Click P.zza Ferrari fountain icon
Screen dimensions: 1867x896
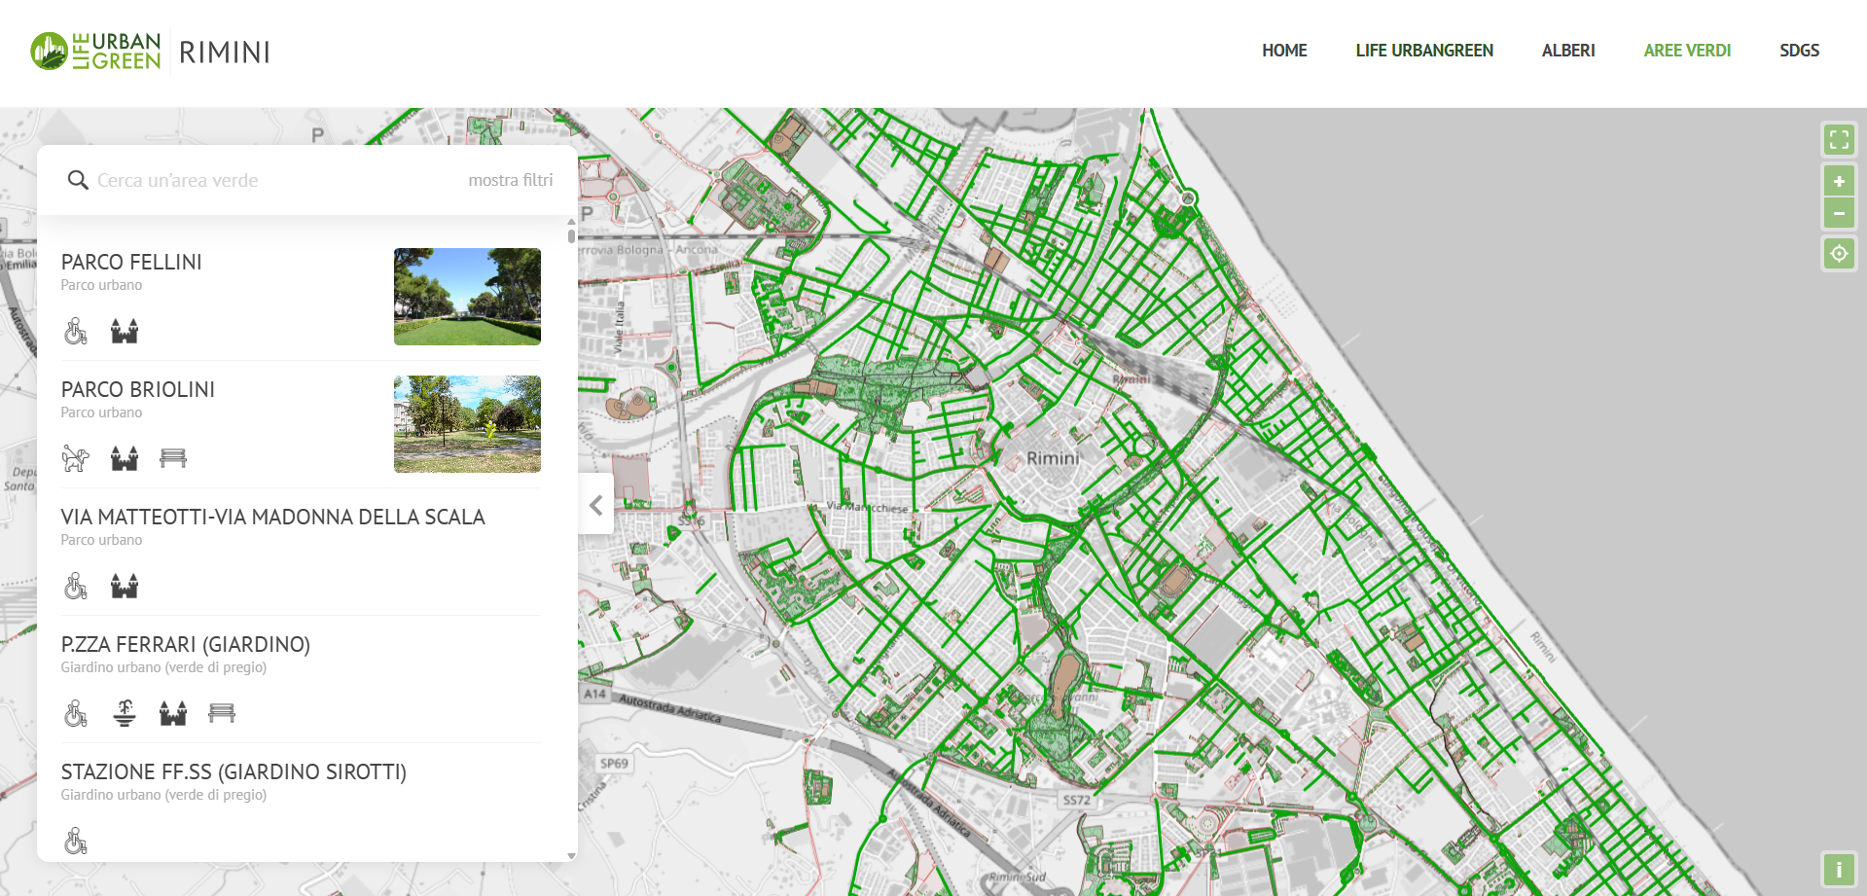pyautogui.click(x=125, y=713)
